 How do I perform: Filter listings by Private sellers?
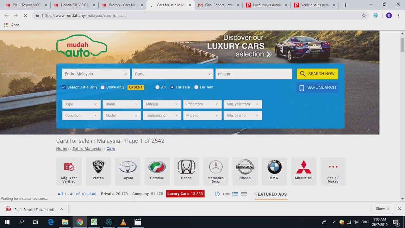(x=114, y=194)
